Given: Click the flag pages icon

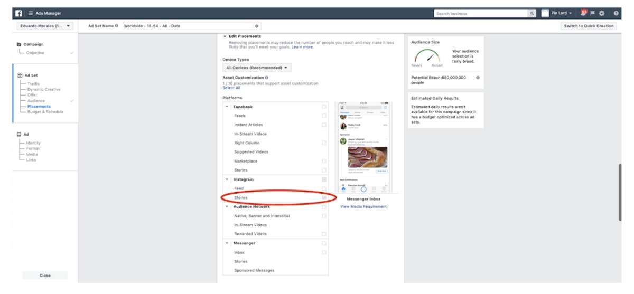Looking at the screenshot, I should click(592, 13).
